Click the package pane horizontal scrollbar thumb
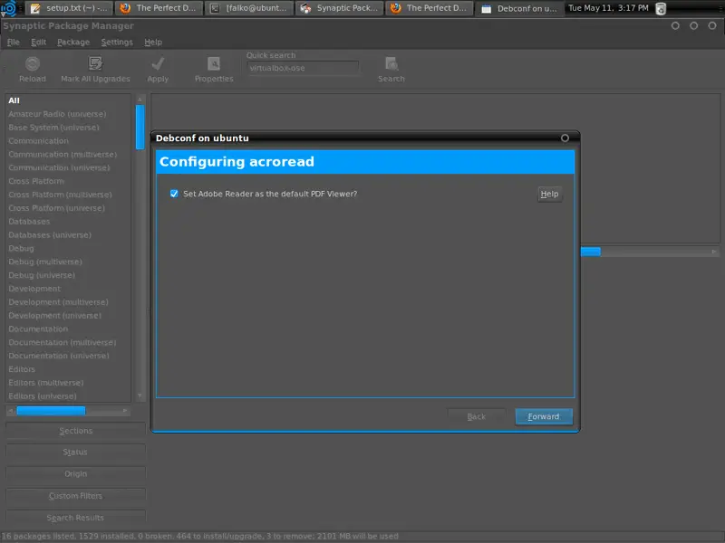The width and height of the screenshot is (725, 543). 591,252
